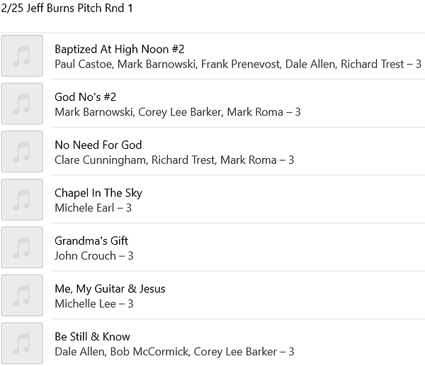425x366 pixels.
Task: Click music note icon beside God No's #2
Action: 22,104
